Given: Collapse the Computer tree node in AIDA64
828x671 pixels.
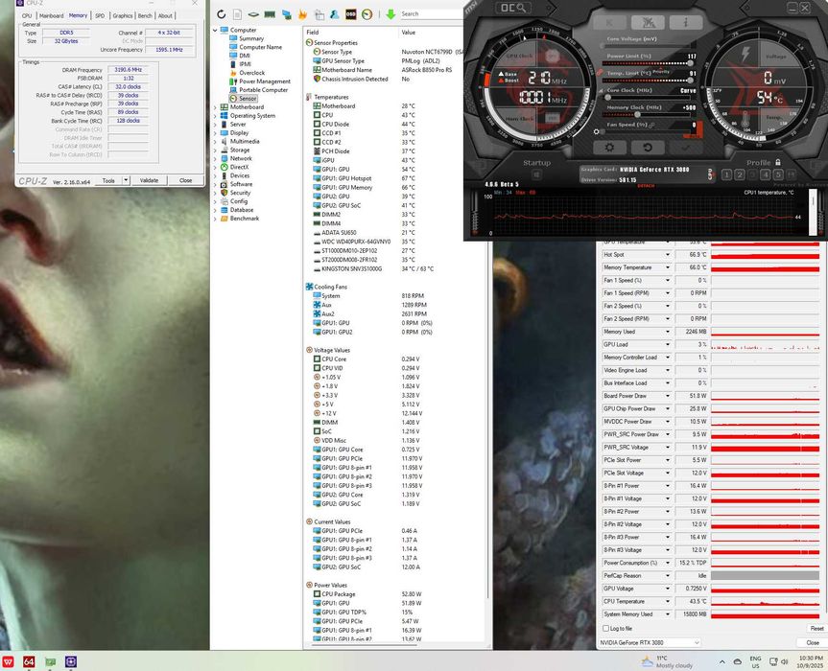Looking at the screenshot, I should pyautogui.click(x=215, y=30).
